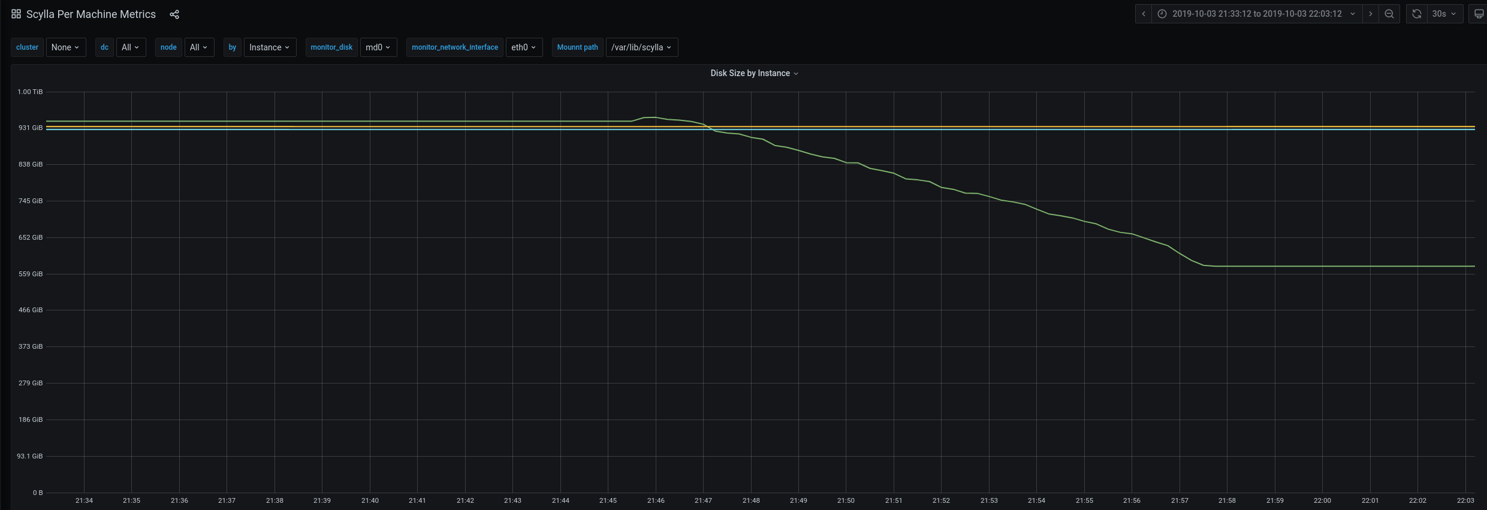Click the green line's flat section near 22:00
The image size is (1487, 510).
[x=1322, y=266]
